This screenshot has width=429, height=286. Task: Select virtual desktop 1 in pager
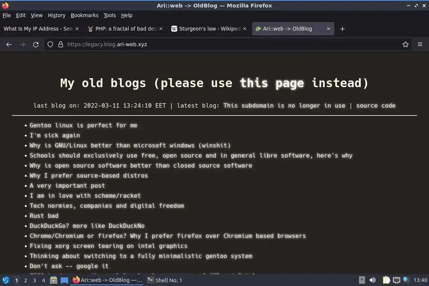(16, 280)
